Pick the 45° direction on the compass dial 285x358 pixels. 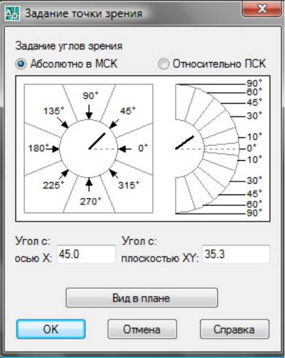pyautogui.click(x=128, y=111)
